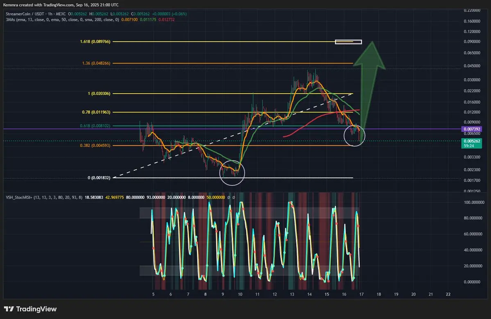The height and width of the screenshot is (319, 491).
Task: Click the 0.001700 price axis label
Action: point(472,180)
